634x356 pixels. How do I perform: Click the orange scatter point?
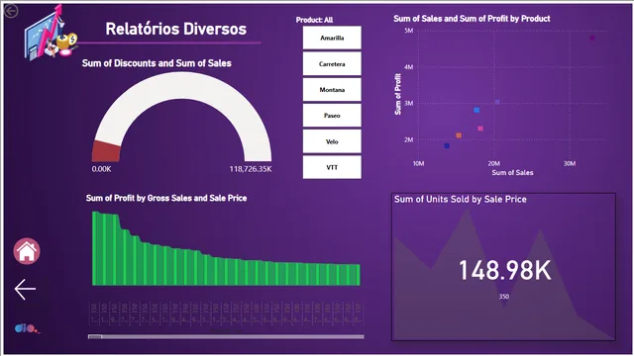(x=459, y=135)
